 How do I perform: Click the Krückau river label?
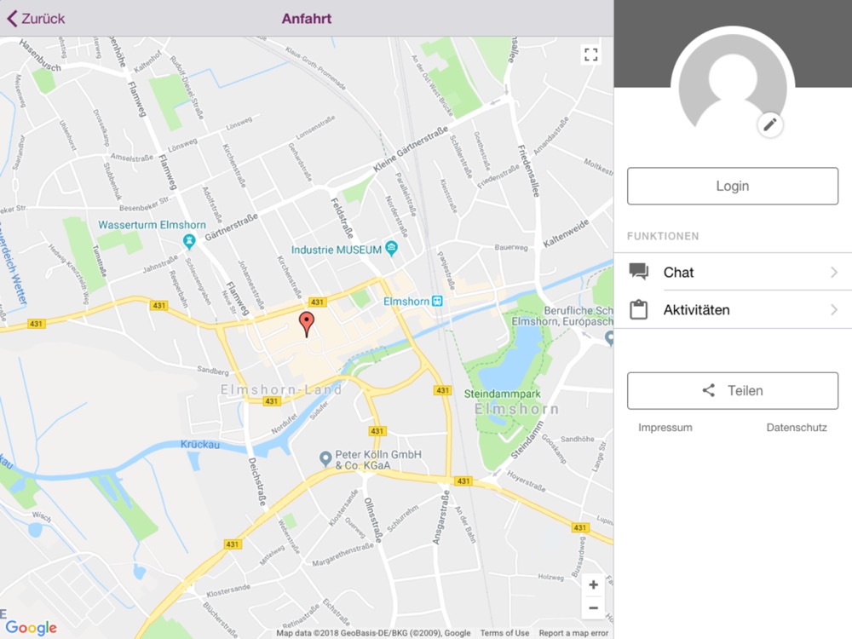(200, 445)
